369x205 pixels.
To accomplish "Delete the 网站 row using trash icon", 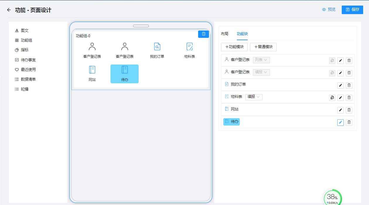I will tap(349, 110).
